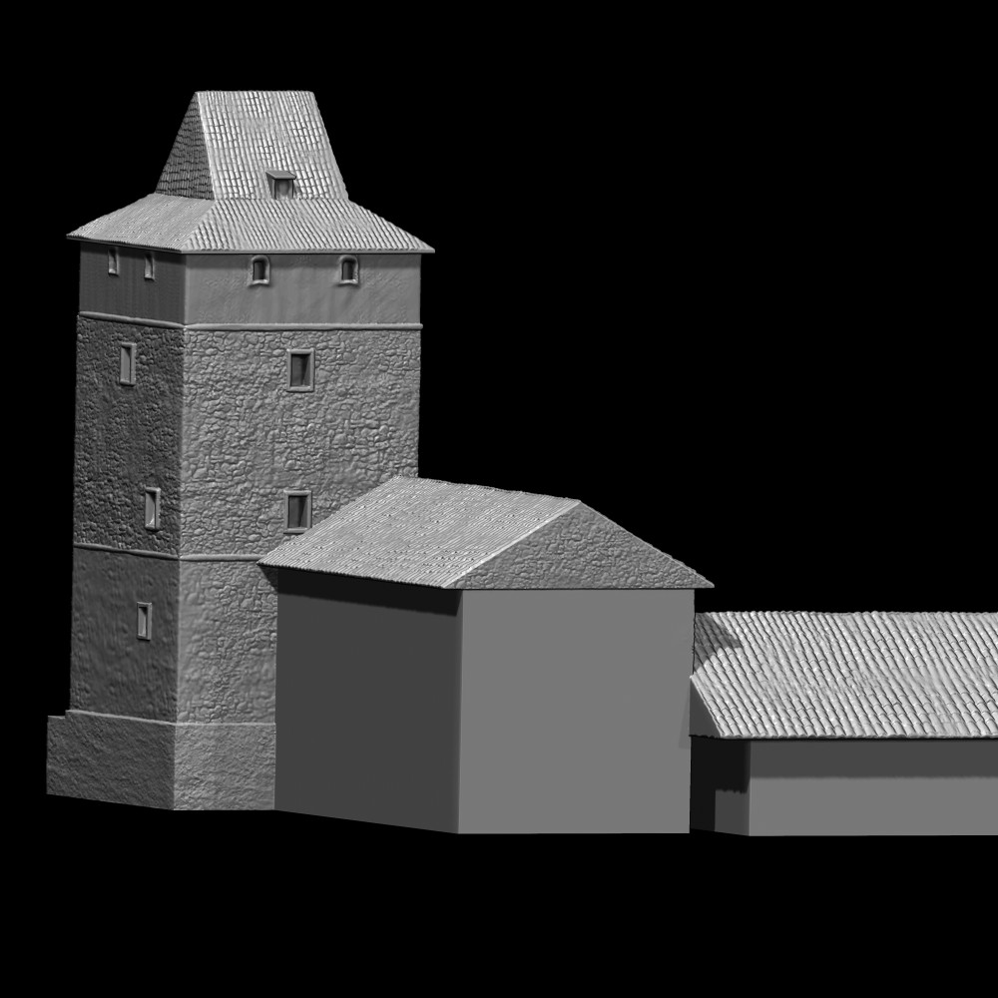Select the tower's widened stone base

[161, 759]
